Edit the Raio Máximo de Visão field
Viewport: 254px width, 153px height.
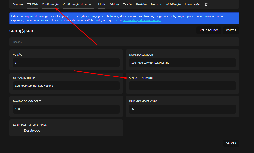coord(182,109)
